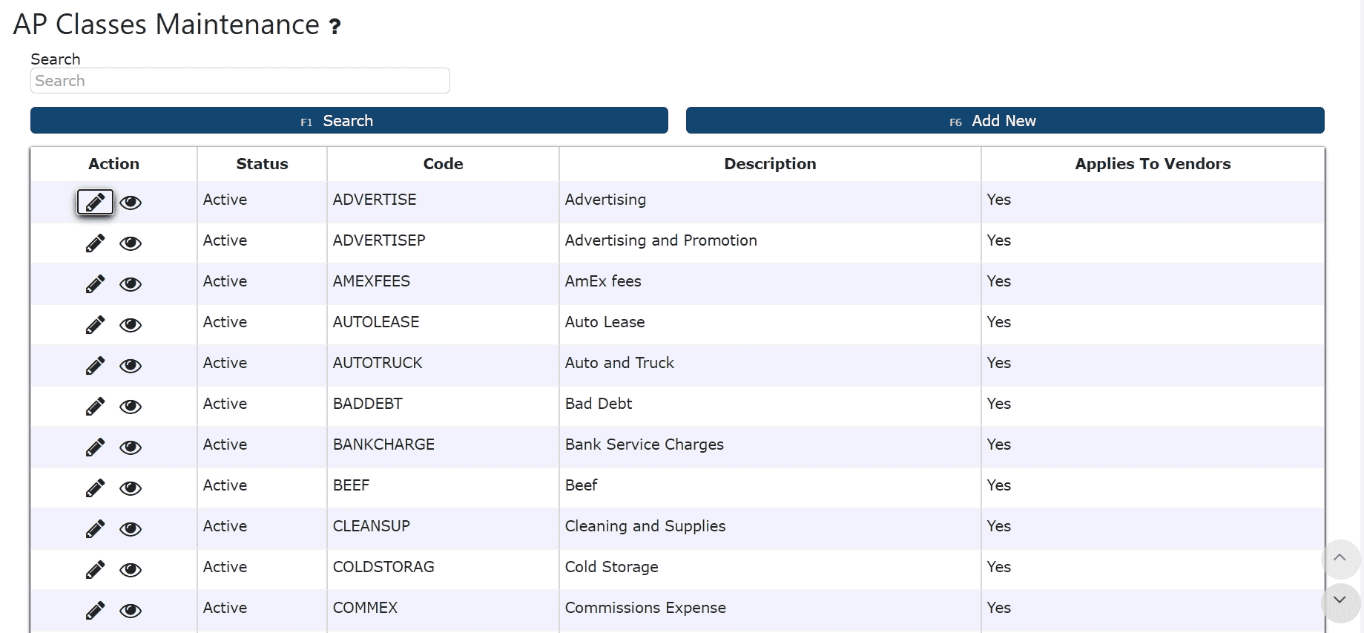Edit the AUTOLEASE class
The image size is (1364, 633).
click(95, 325)
